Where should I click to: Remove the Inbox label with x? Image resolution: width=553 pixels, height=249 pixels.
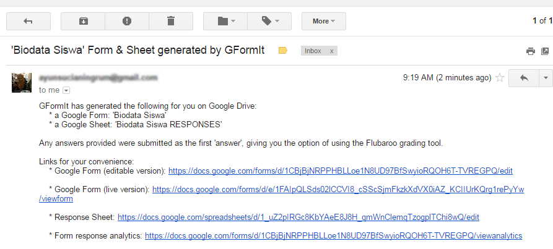click(x=332, y=51)
